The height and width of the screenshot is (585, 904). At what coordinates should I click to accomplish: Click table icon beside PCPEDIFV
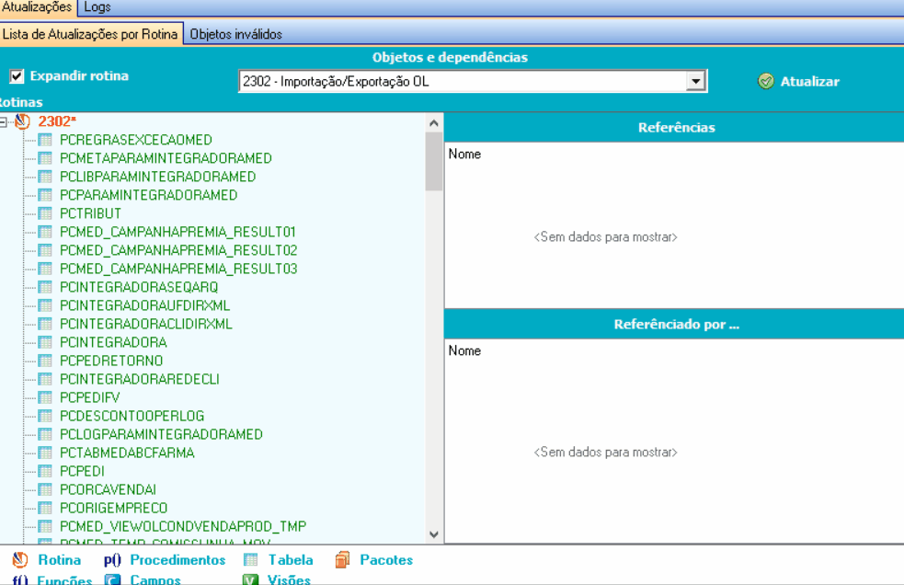coord(45,398)
